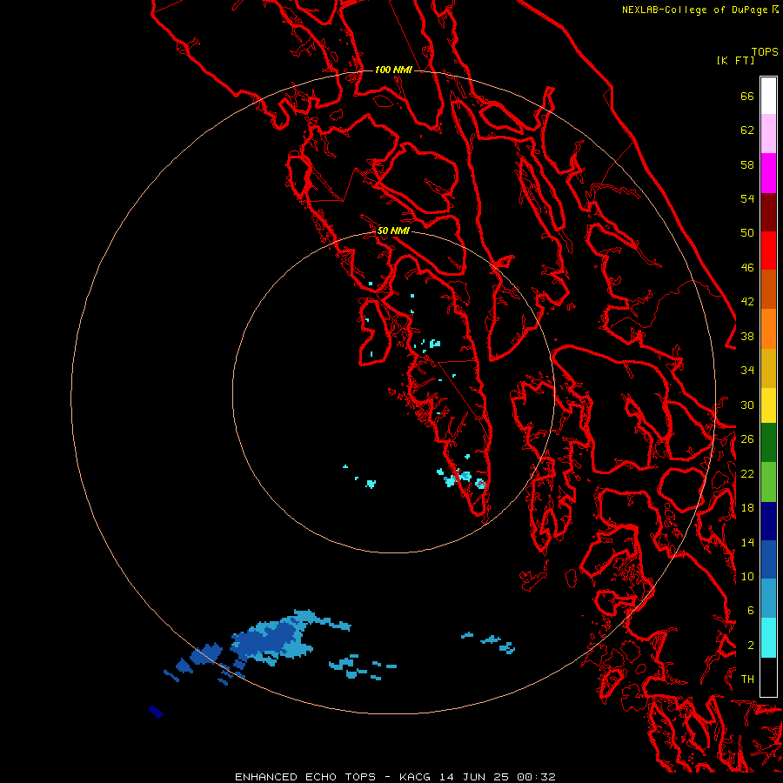Click the "00:32" timestamp in the caption
This screenshot has width=783, height=783.
click(x=536, y=777)
